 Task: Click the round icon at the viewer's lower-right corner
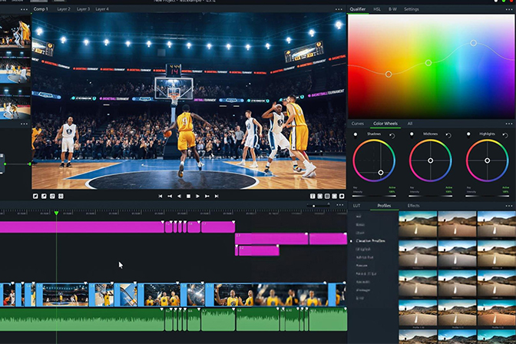point(342,197)
